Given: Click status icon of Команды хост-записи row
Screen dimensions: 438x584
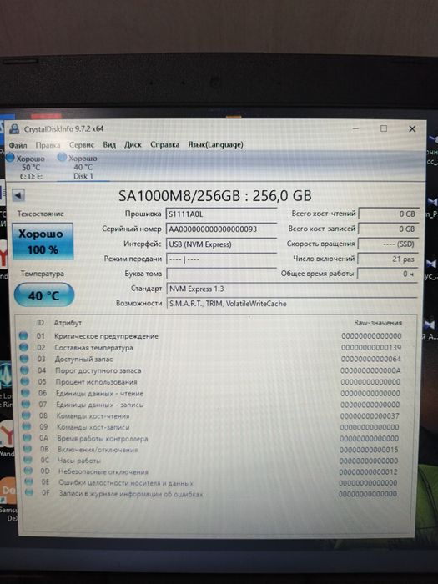Looking at the screenshot, I should 27,426.
